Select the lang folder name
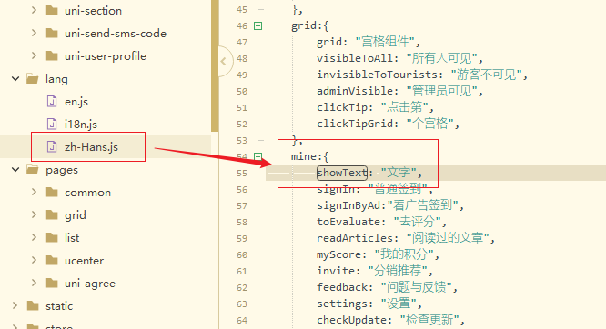606x329 pixels. (56, 79)
